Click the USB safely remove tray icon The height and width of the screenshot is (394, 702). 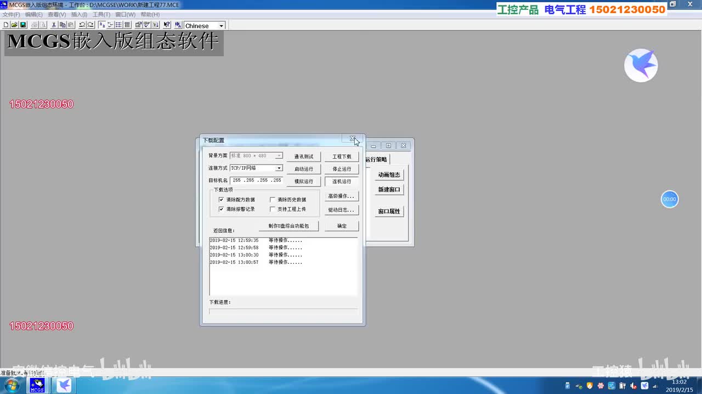pos(579,386)
